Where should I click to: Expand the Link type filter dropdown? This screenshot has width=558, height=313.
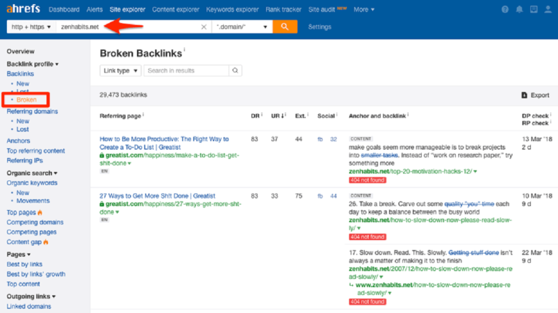coord(120,70)
